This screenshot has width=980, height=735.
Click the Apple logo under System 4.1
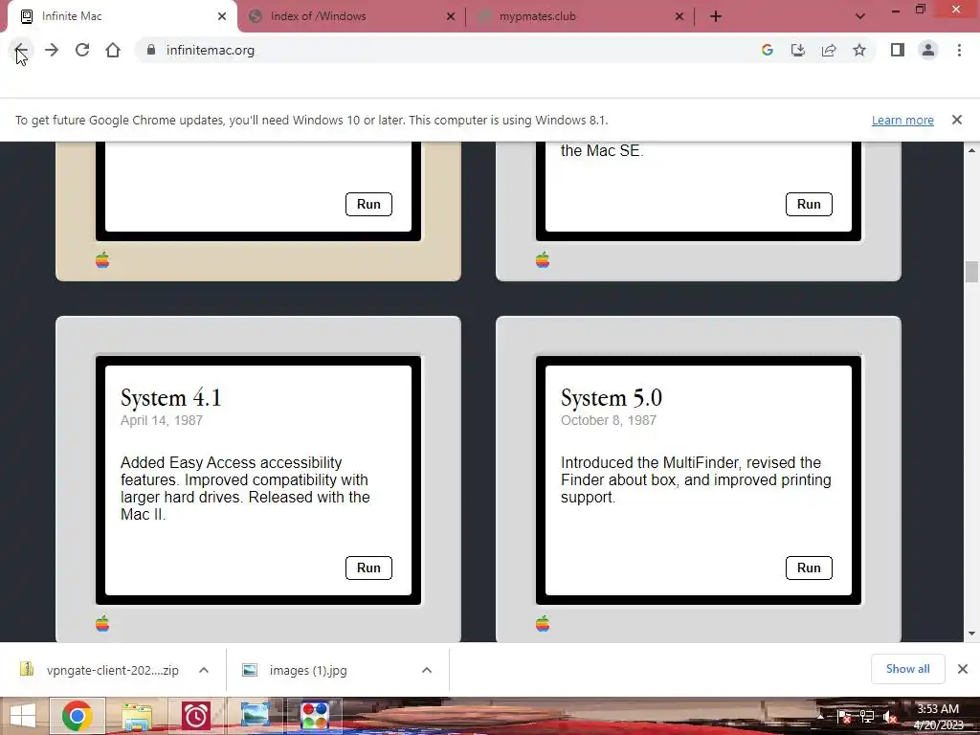pyautogui.click(x=102, y=623)
